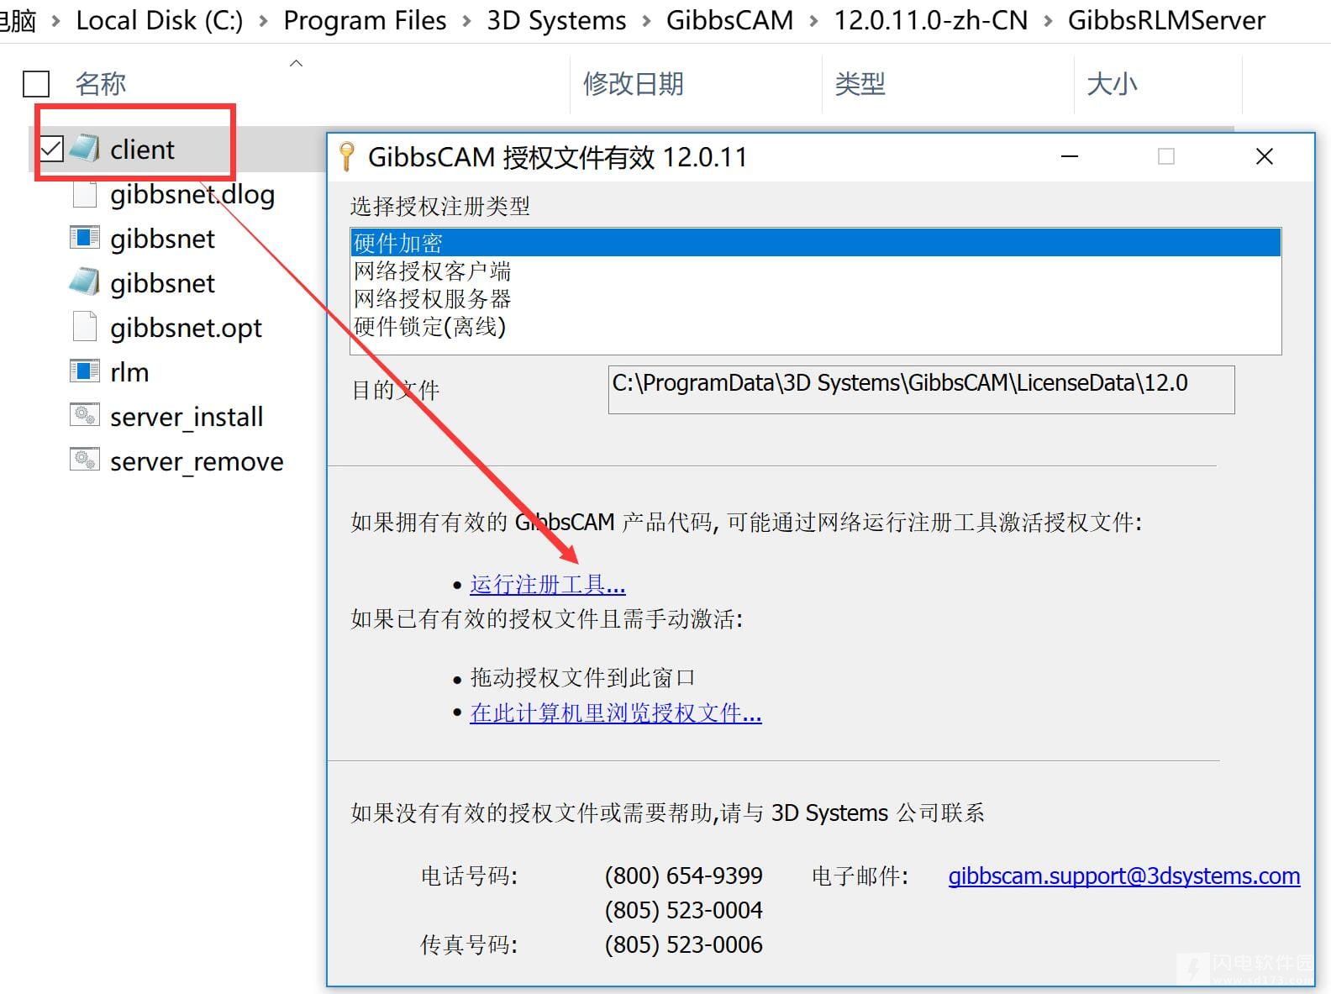Select 网络授权服务器 license type
1331x994 pixels.
815,298
